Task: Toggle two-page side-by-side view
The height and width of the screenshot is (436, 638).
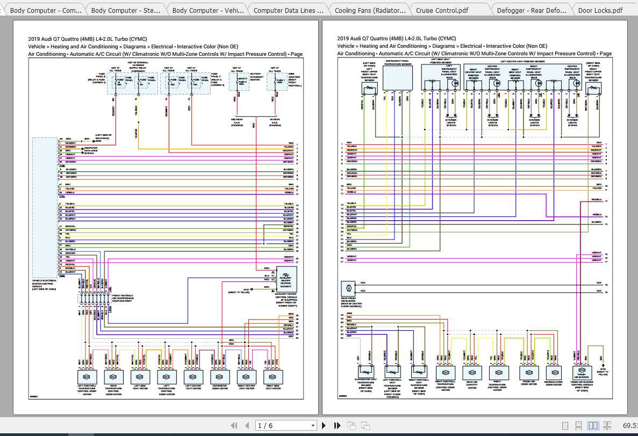Action: click(593, 425)
